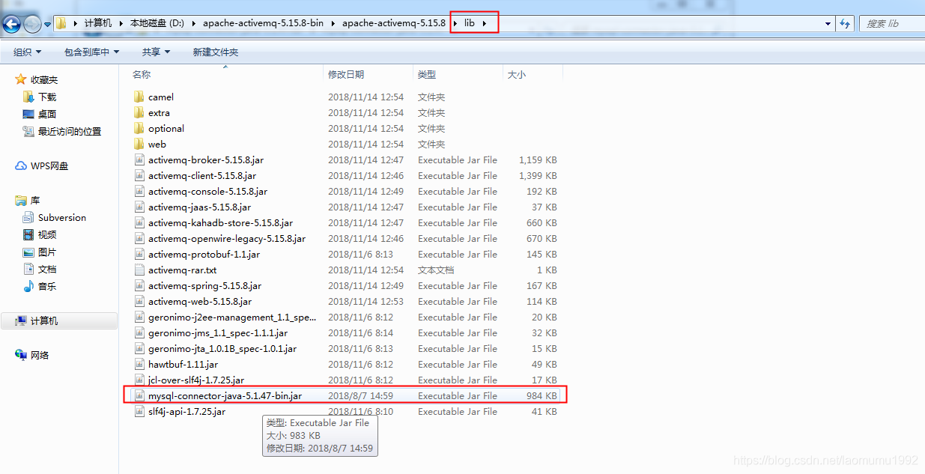This screenshot has width=925, height=474.
Task: Click the activemq-protobuf-1.1.jar file icon
Action: point(139,254)
